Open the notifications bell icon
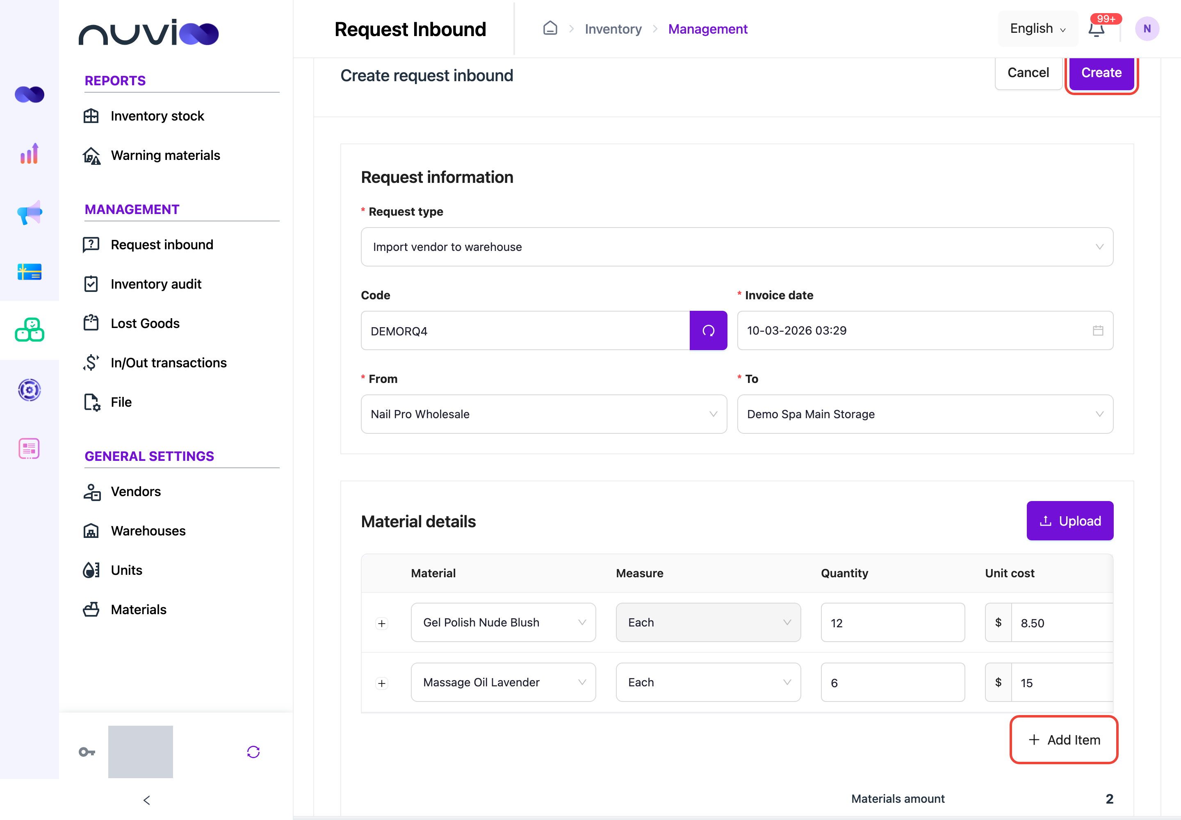1181x820 pixels. 1096,29
